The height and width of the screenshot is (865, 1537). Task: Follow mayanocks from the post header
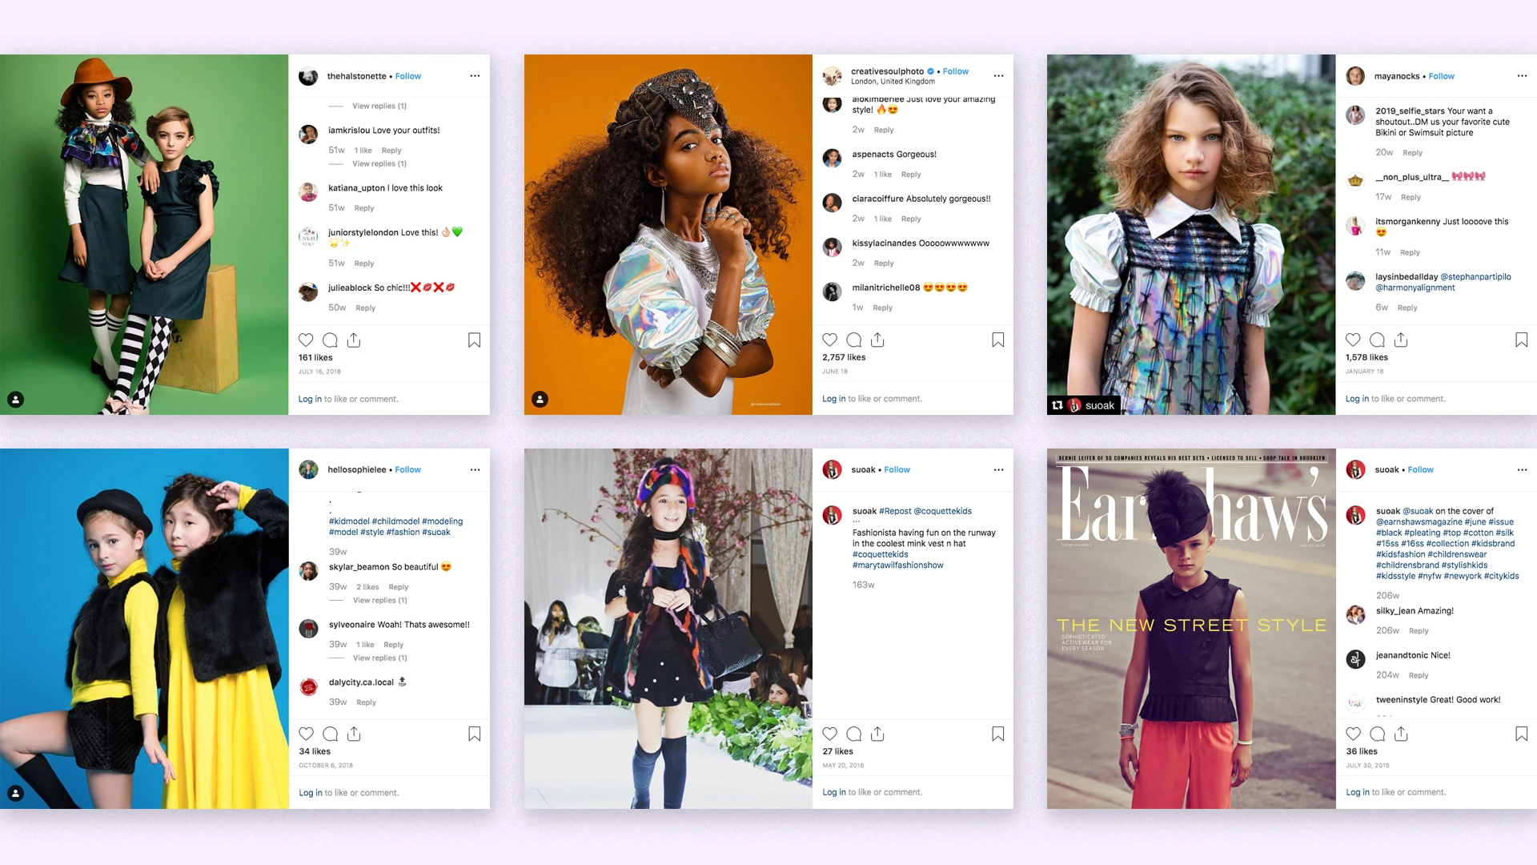(1441, 76)
